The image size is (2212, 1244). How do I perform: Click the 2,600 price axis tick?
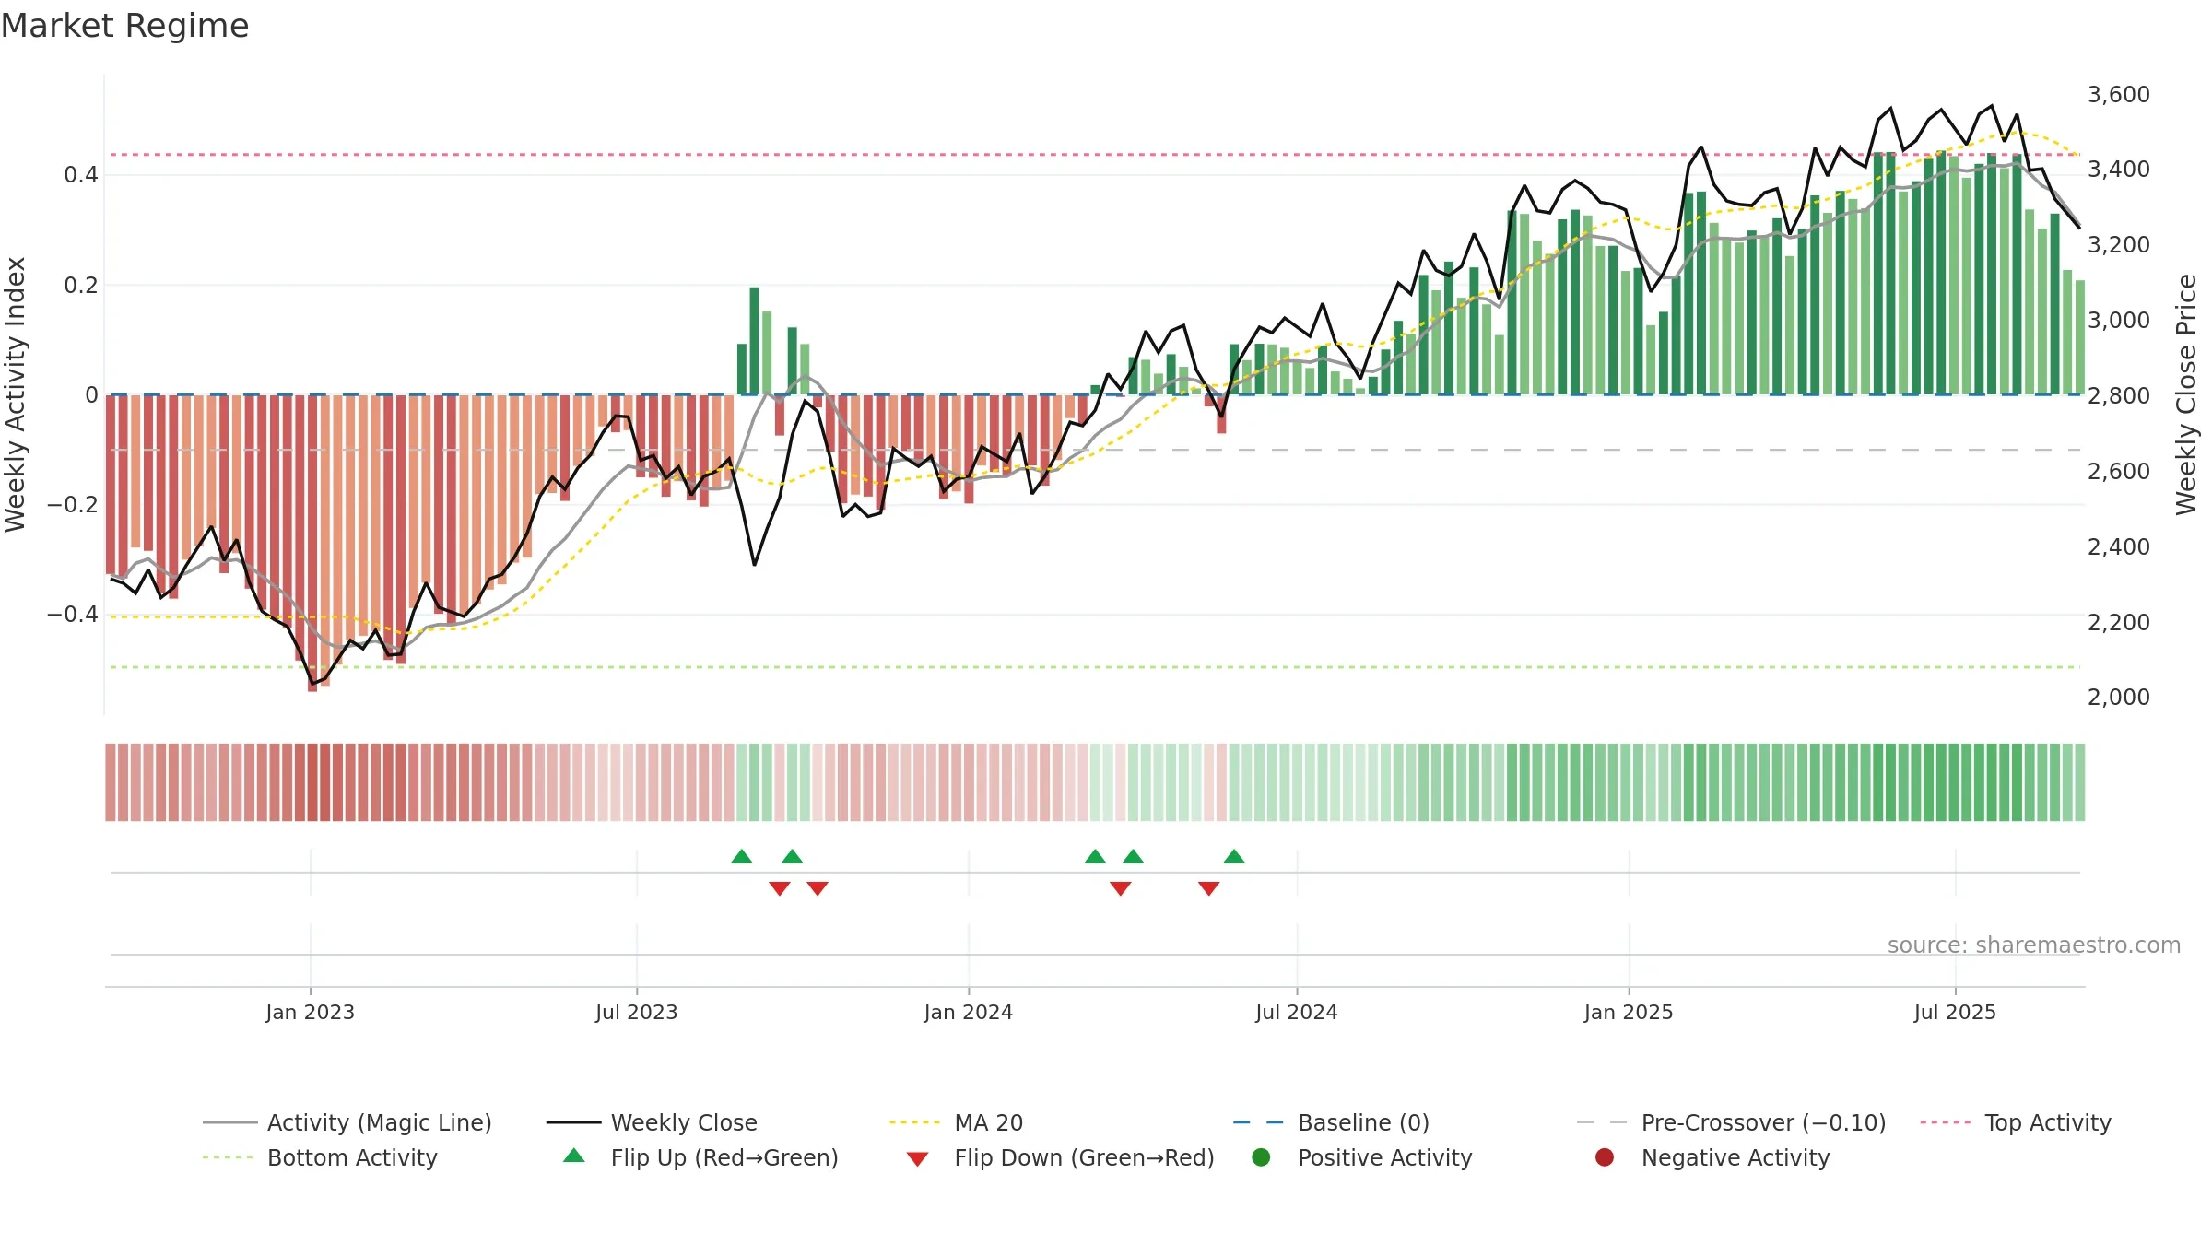coord(2119,472)
